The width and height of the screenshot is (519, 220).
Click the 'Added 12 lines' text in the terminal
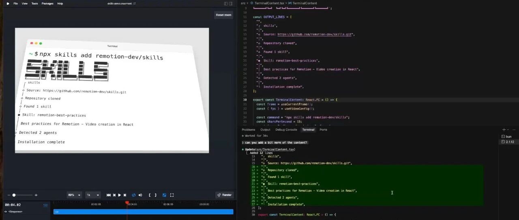pos(262,153)
